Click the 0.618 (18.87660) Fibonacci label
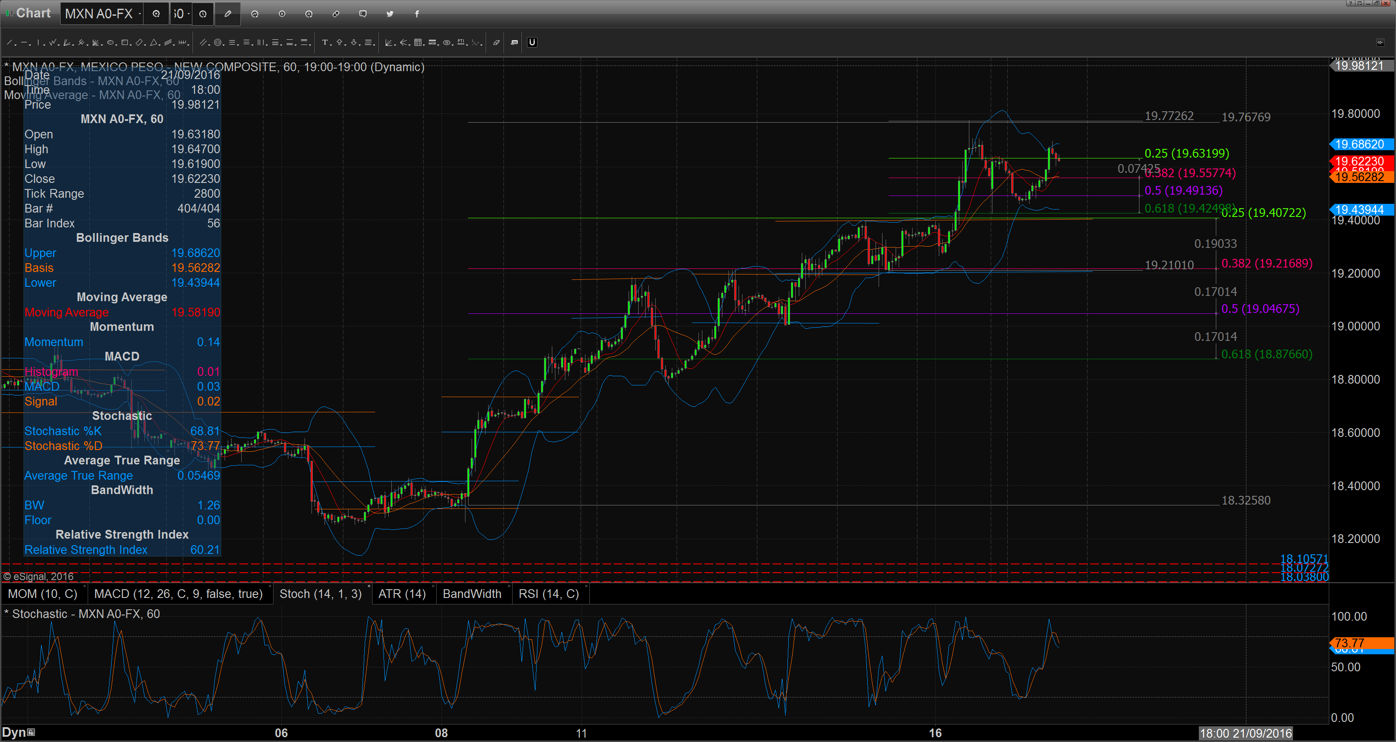 pos(1266,354)
